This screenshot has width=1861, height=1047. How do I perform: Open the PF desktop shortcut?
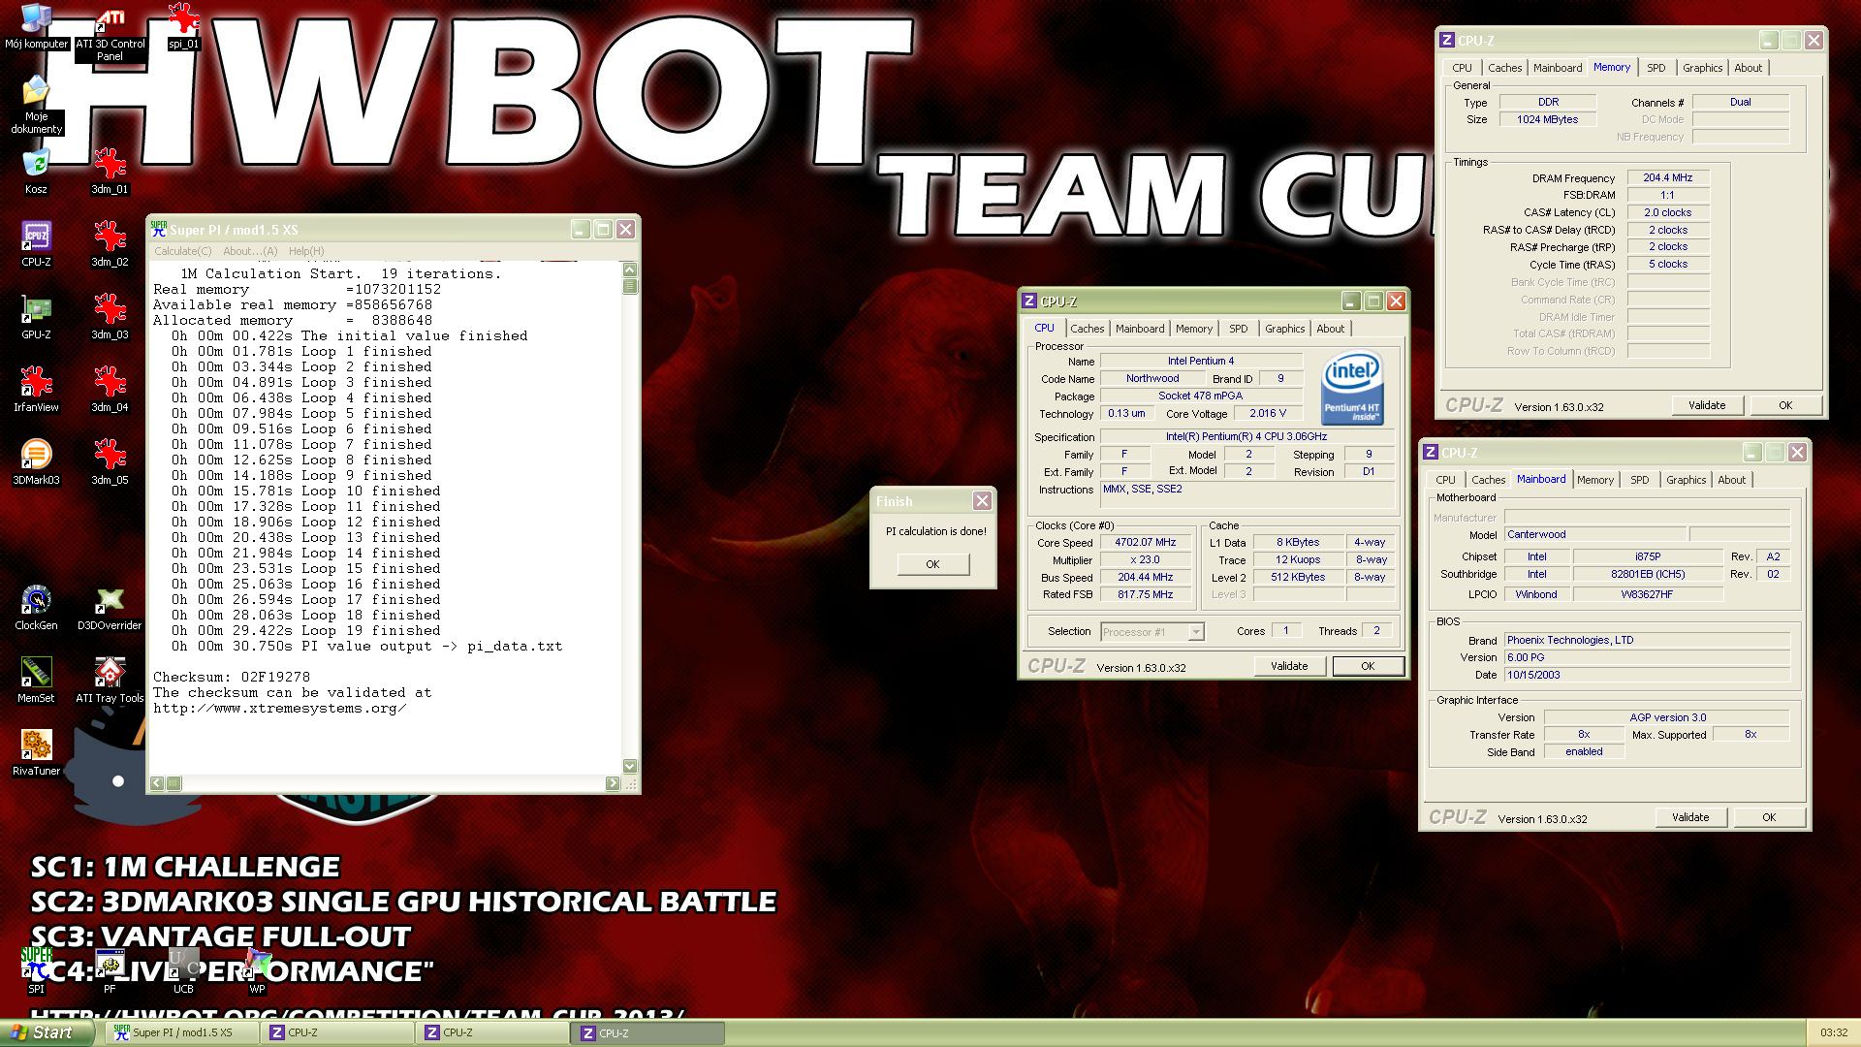click(x=110, y=971)
